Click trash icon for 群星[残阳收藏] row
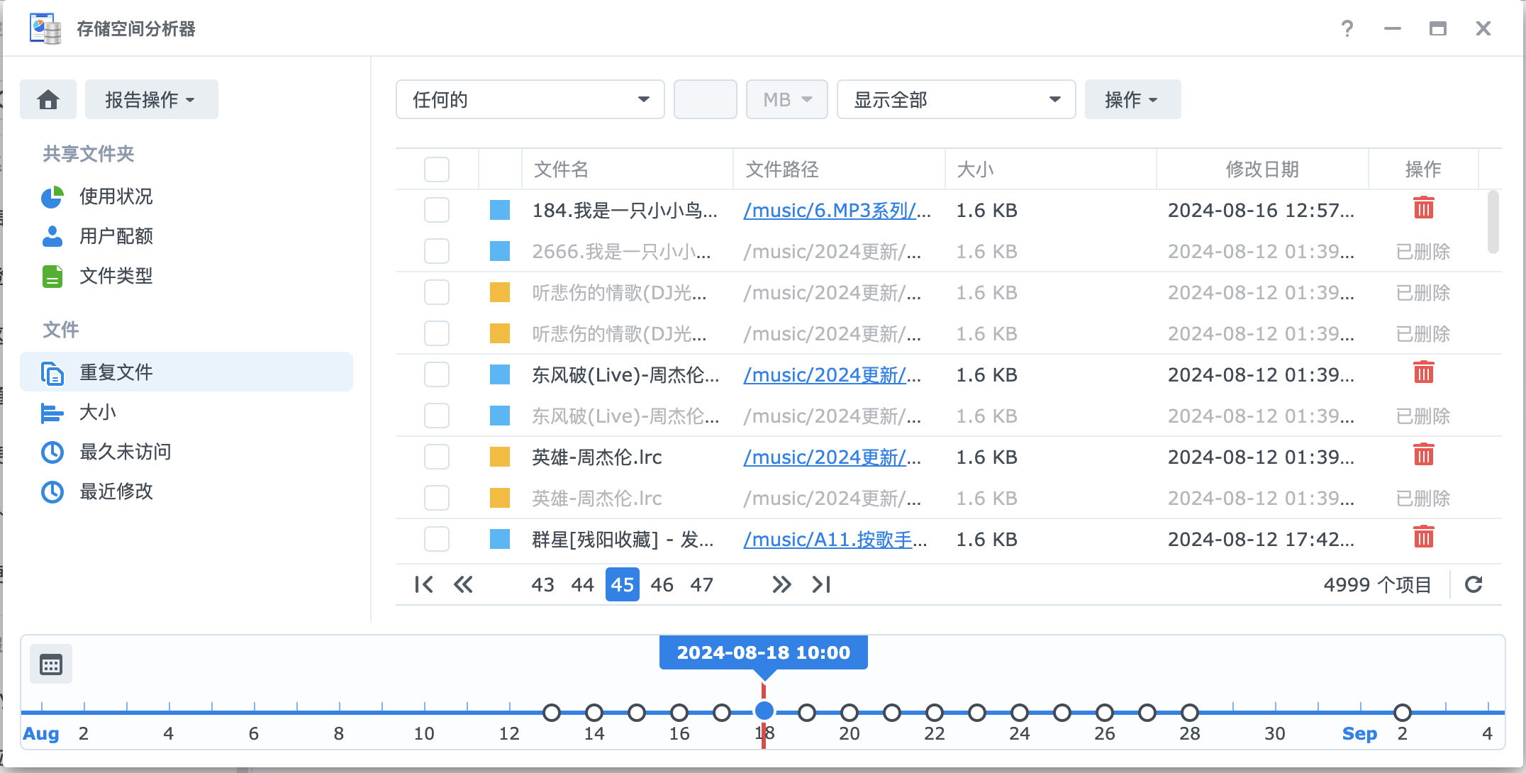The image size is (1526, 773). pos(1423,537)
